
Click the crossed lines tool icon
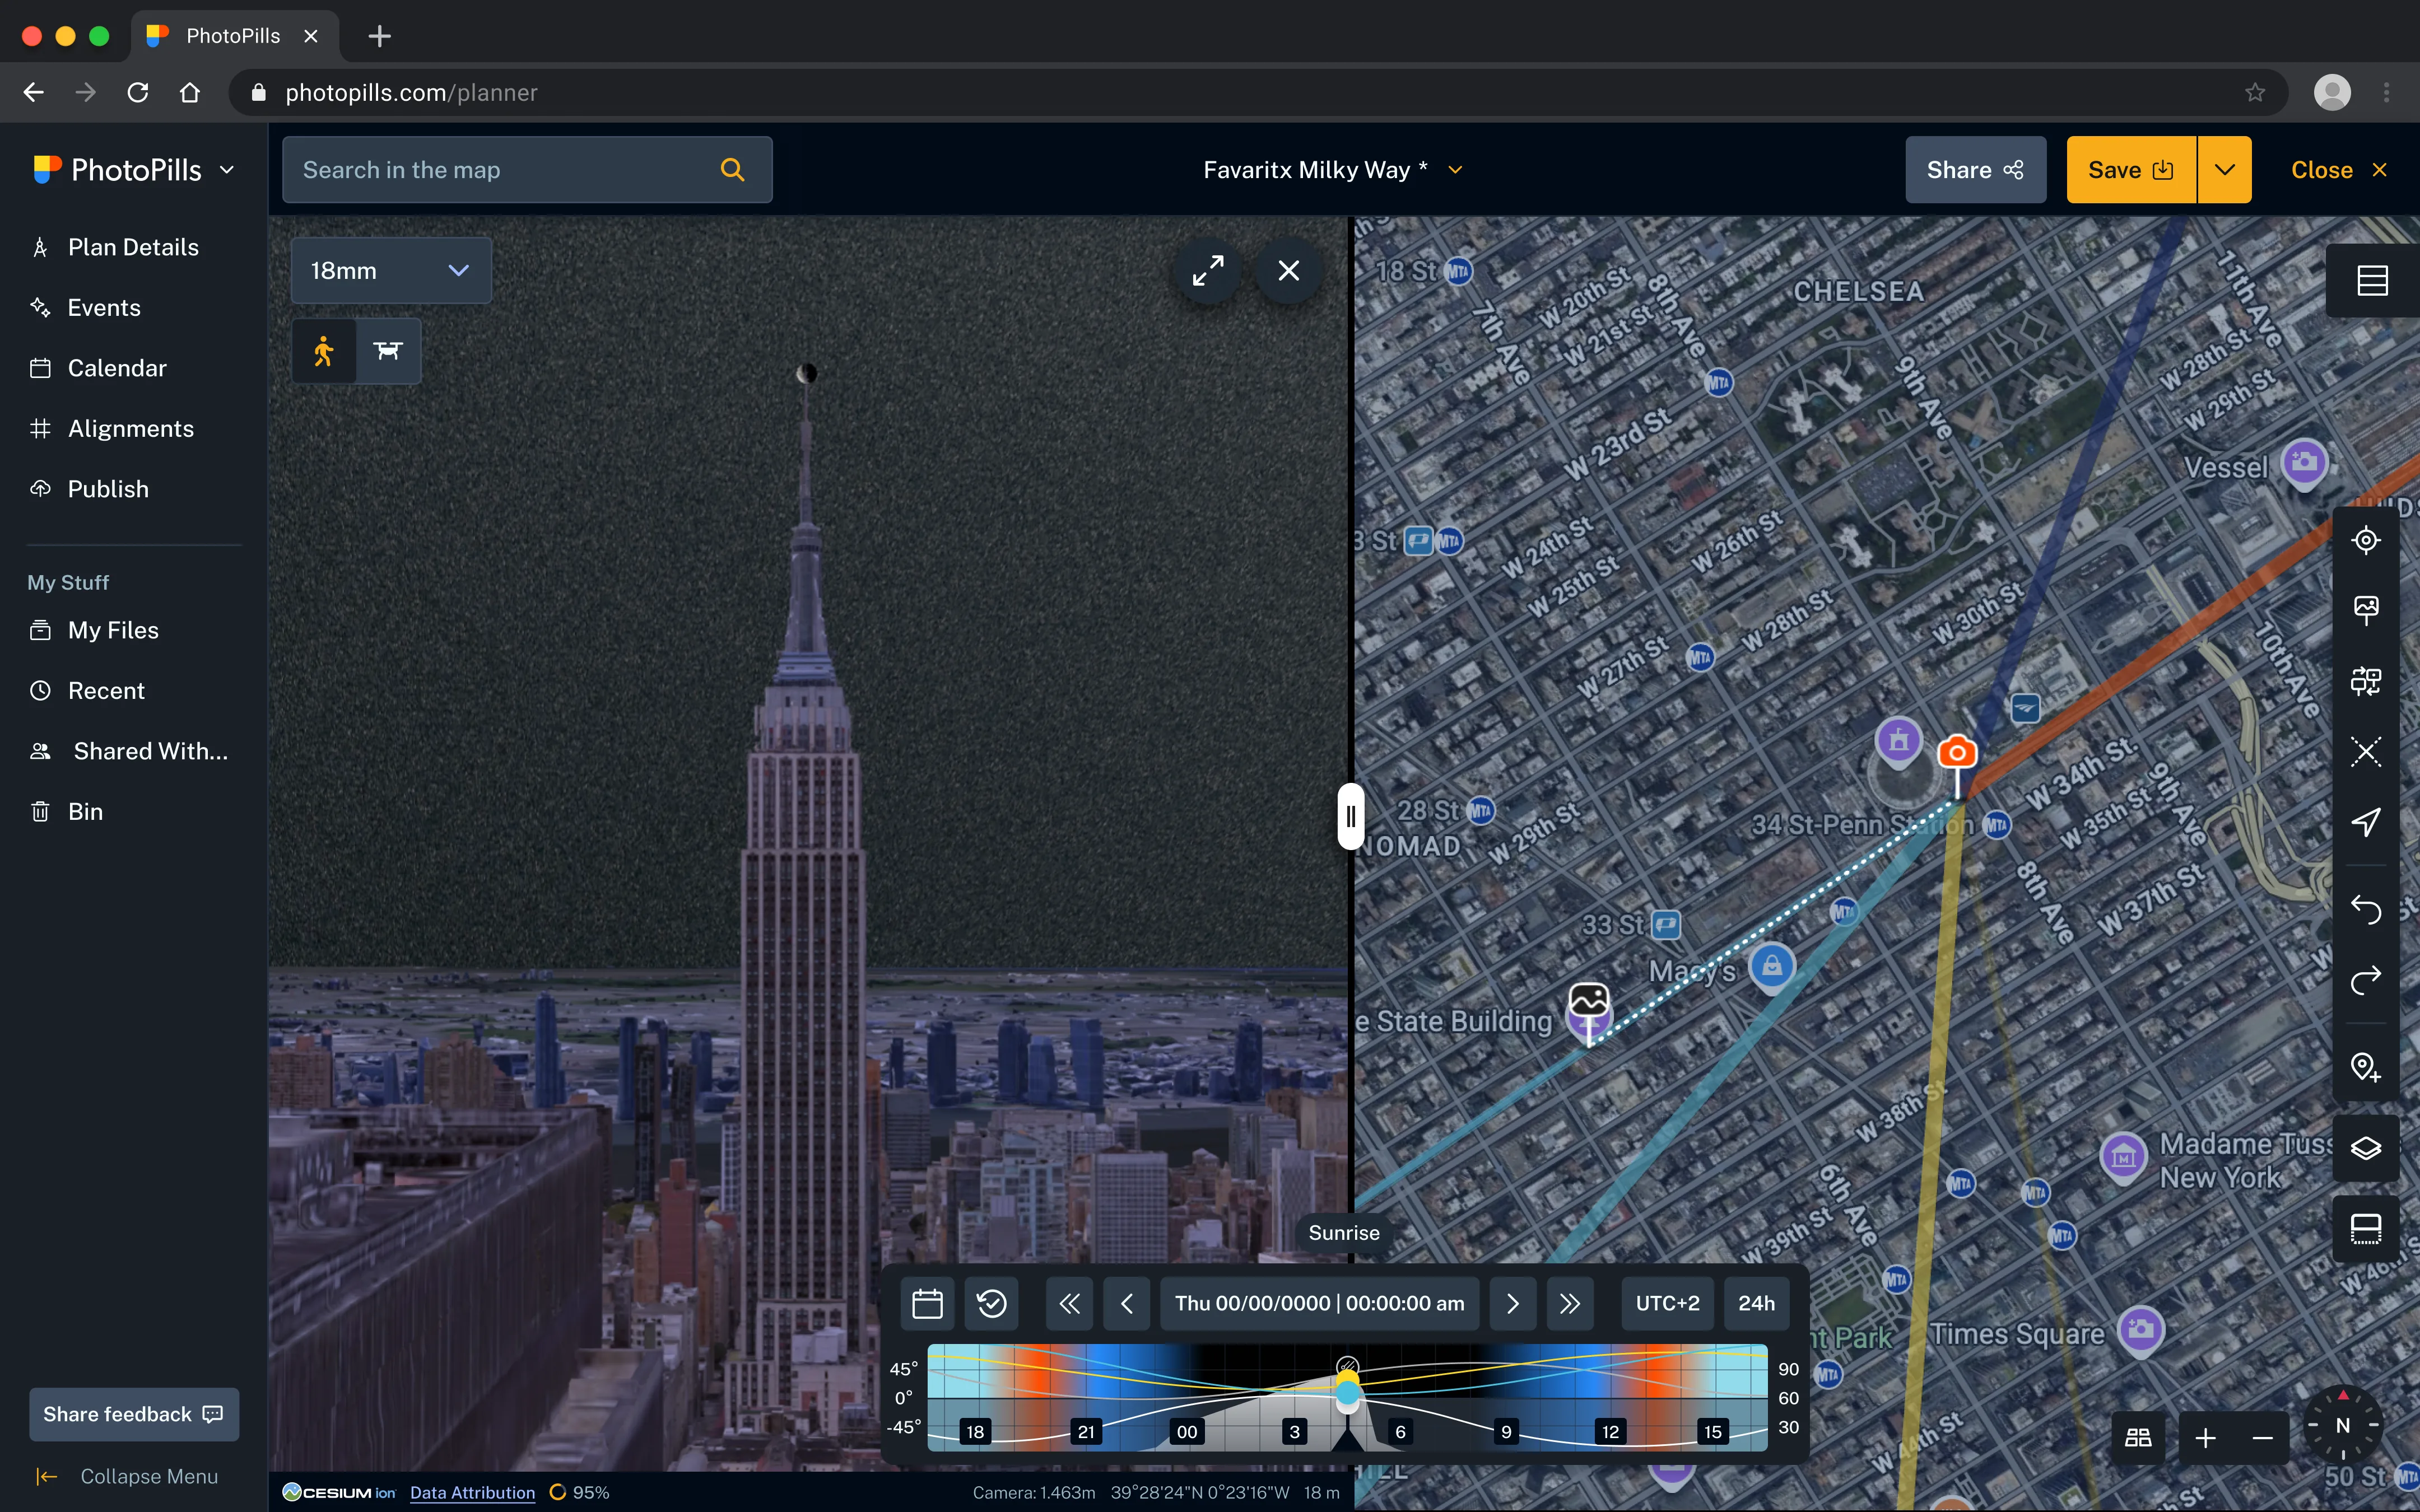[2366, 752]
